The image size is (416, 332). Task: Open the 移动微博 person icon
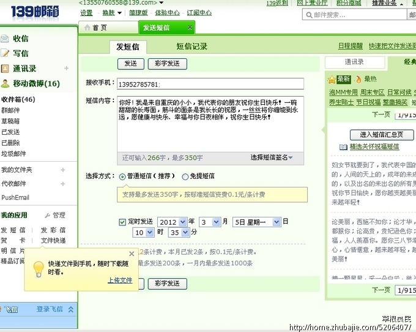click(x=4, y=83)
